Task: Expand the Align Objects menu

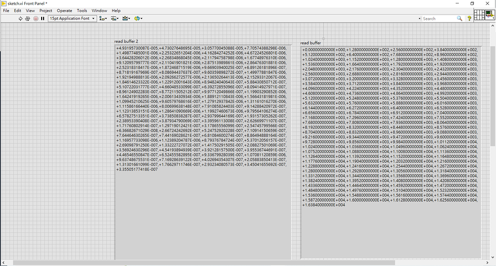Action: 103,18
